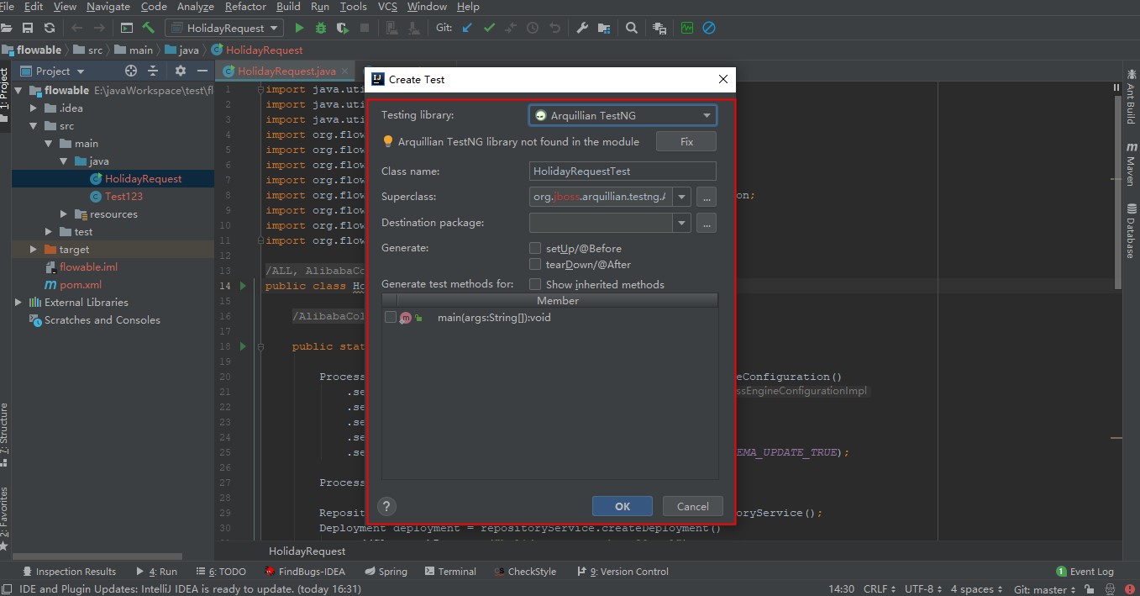
Task: Click the help question mark button
Action: point(386,506)
